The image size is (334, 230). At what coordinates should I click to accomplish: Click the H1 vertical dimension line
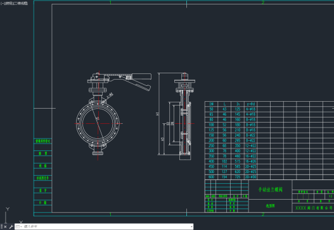[159, 114]
